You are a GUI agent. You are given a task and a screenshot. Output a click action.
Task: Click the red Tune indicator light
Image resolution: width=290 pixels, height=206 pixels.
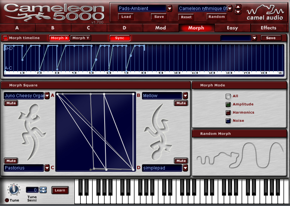coord(7,200)
